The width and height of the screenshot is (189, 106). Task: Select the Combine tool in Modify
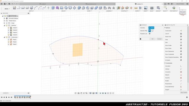pyautogui.click(x=96, y=8)
